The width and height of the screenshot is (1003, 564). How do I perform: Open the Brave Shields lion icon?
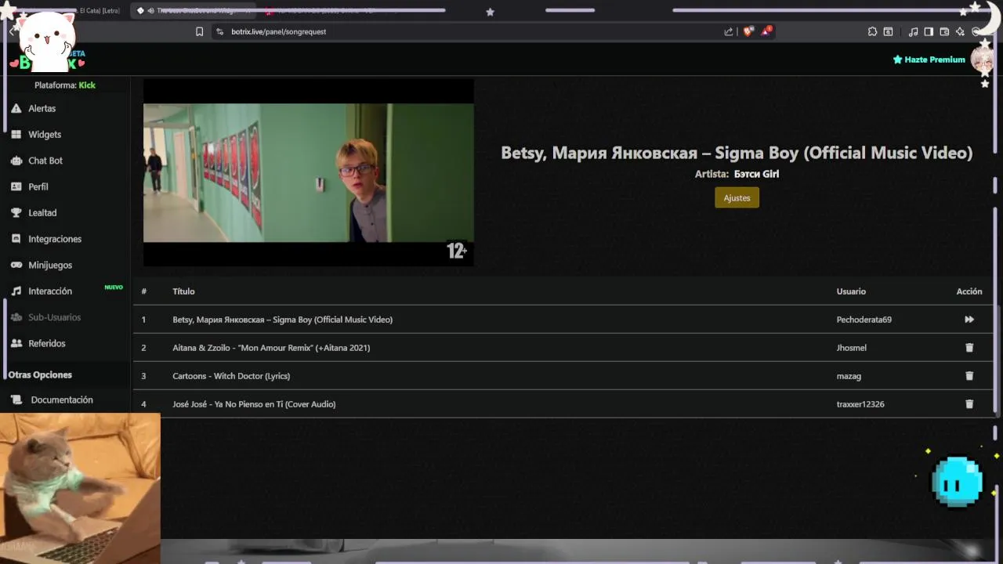pyautogui.click(x=748, y=32)
